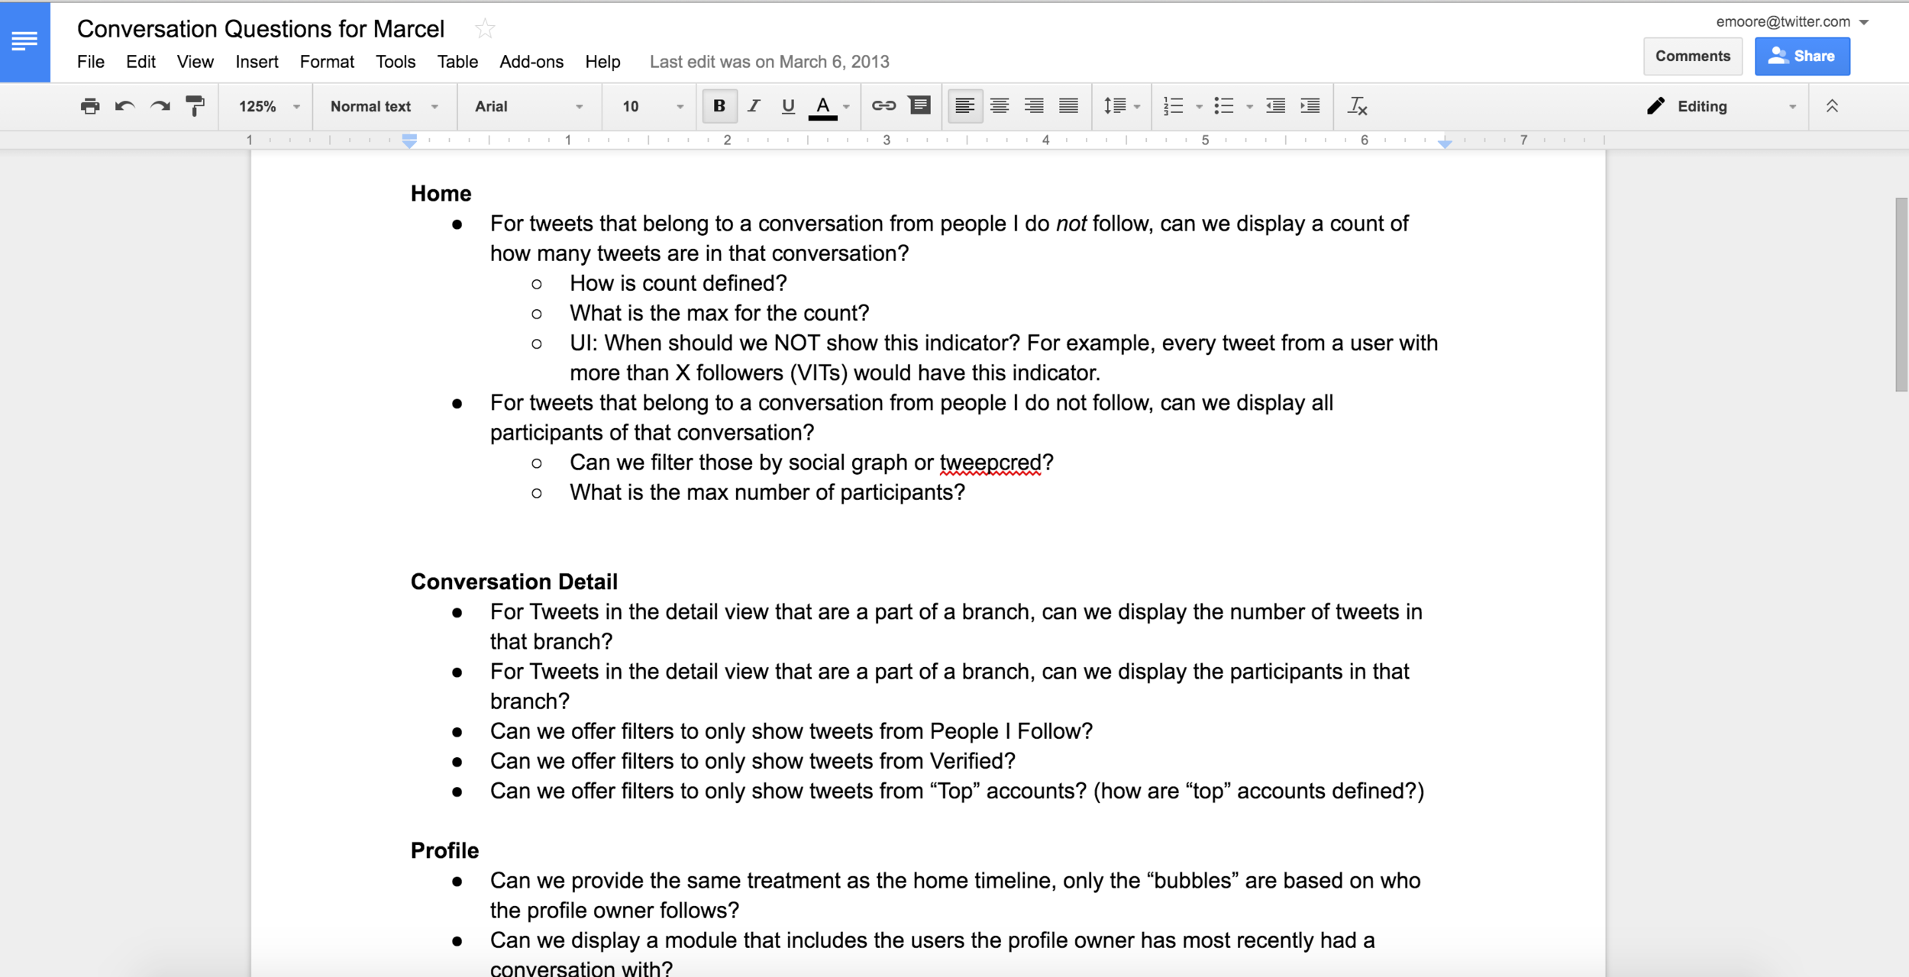The width and height of the screenshot is (1909, 977).
Task: Star the document title
Action: pos(485,29)
